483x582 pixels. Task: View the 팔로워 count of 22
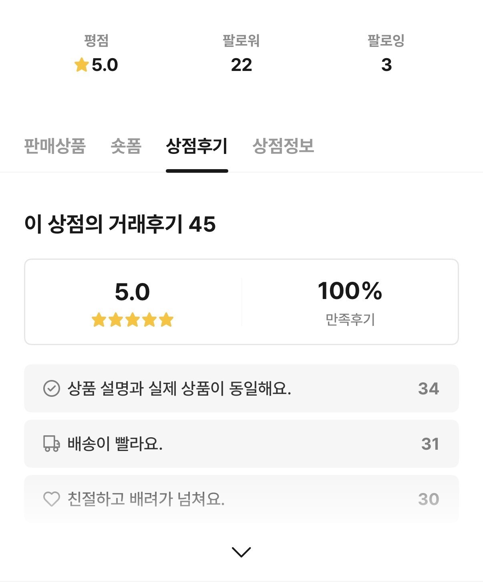click(x=241, y=65)
